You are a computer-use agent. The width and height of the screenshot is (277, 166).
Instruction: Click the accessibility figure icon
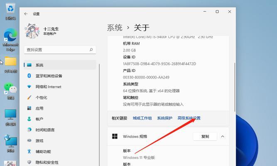[29, 151]
